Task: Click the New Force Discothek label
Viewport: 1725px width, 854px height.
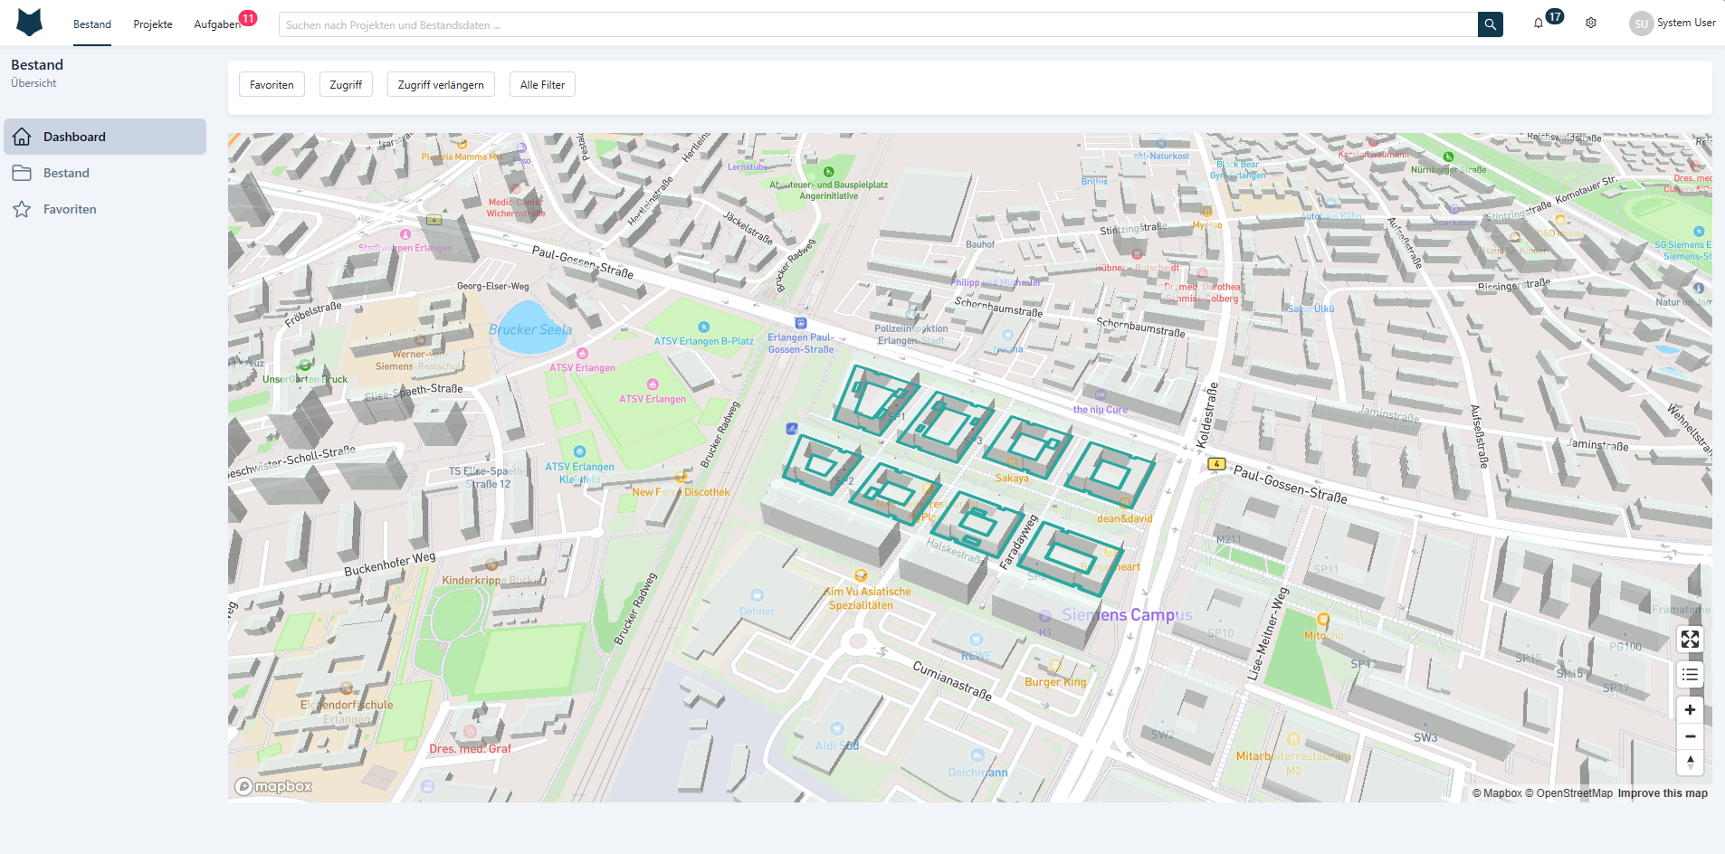Action: pos(681,492)
